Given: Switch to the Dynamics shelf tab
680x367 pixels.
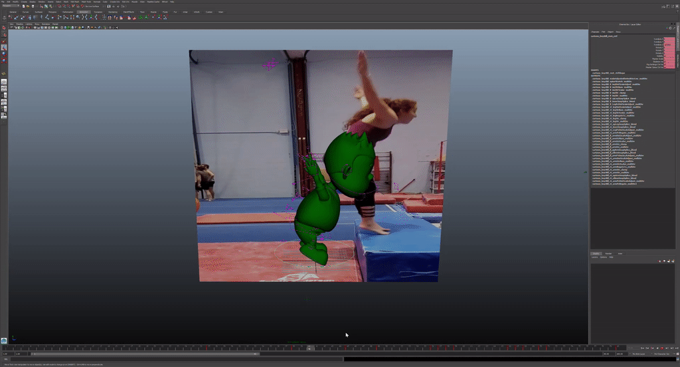Looking at the screenshot, I should [98, 12].
